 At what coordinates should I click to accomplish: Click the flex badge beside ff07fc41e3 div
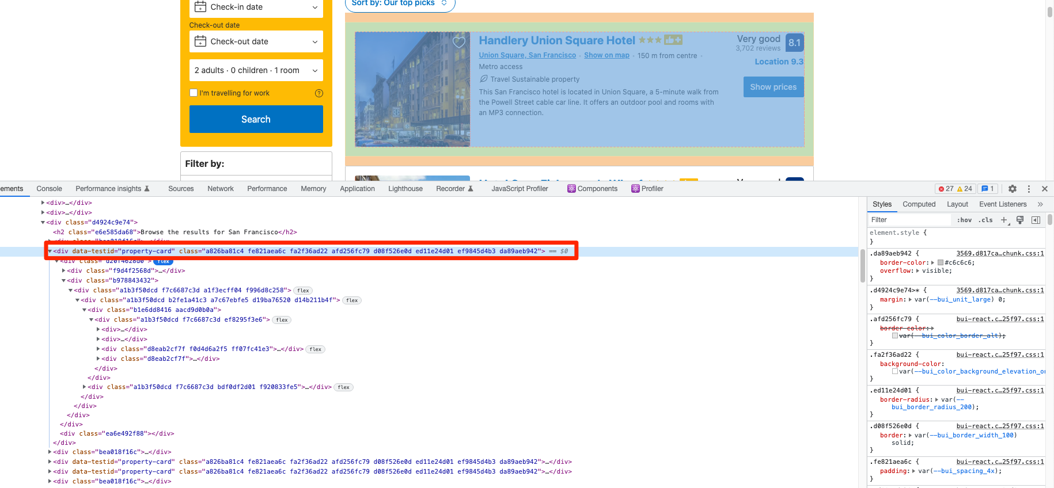tap(315, 349)
